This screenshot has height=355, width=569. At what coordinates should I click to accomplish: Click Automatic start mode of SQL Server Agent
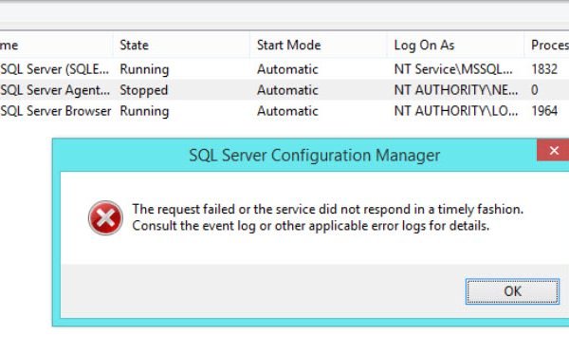click(287, 90)
